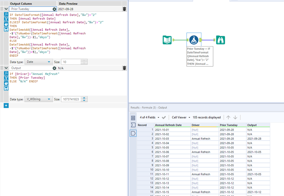284x196 pixels.
Task: Select the Formula tool on the canvas
Action: [193, 40]
